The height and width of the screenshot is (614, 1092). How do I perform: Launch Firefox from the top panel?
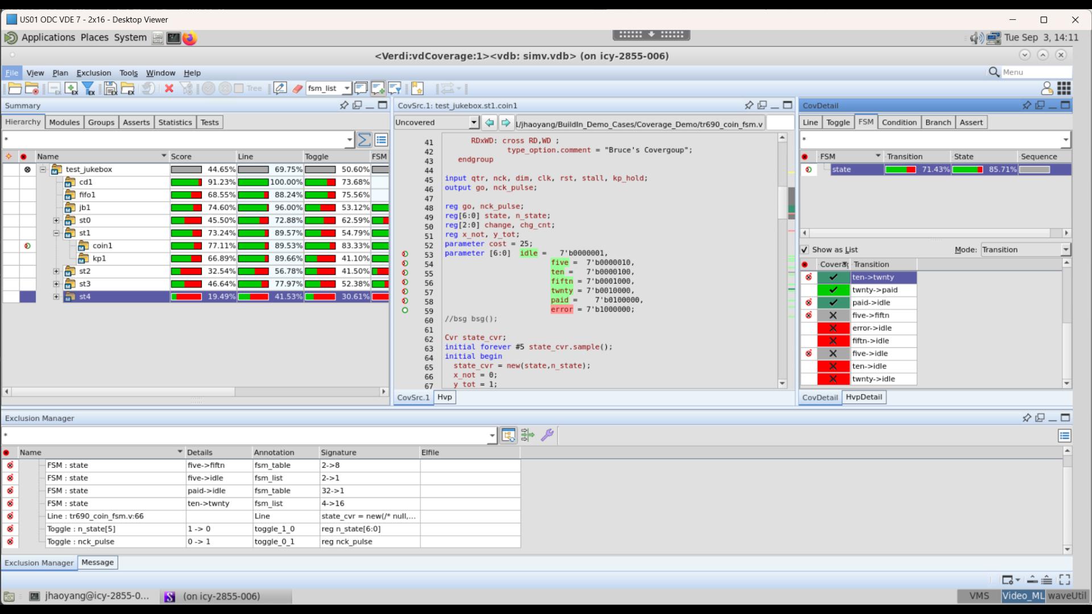pos(190,38)
